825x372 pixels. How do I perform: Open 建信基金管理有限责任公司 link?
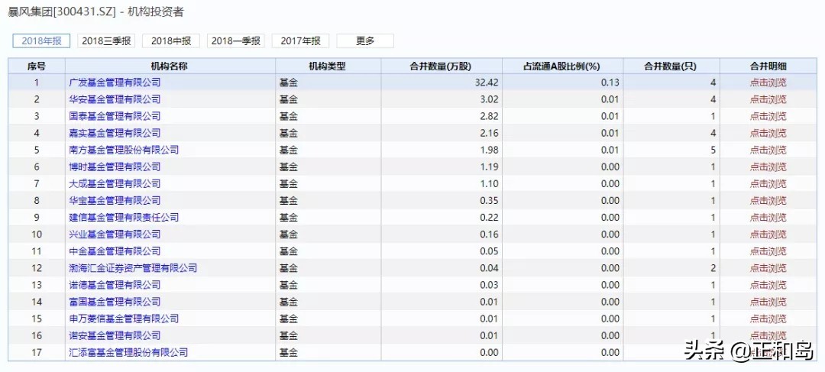pyautogui.click(x=124, y=217)
